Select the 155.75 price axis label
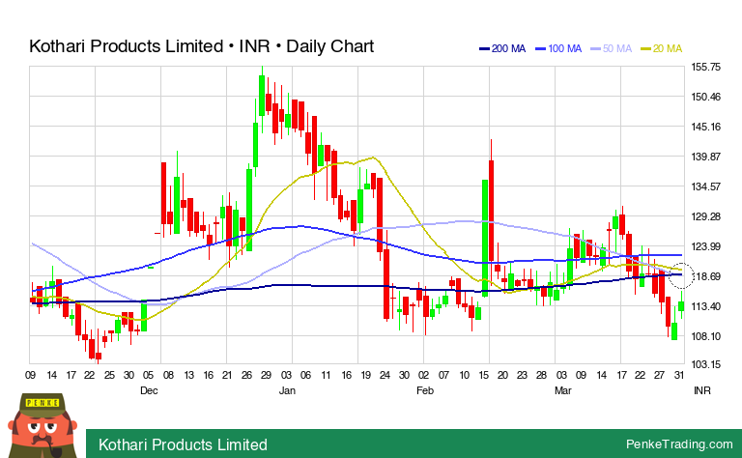 point(706,67)
